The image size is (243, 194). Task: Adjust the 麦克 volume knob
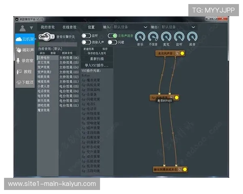166,37
